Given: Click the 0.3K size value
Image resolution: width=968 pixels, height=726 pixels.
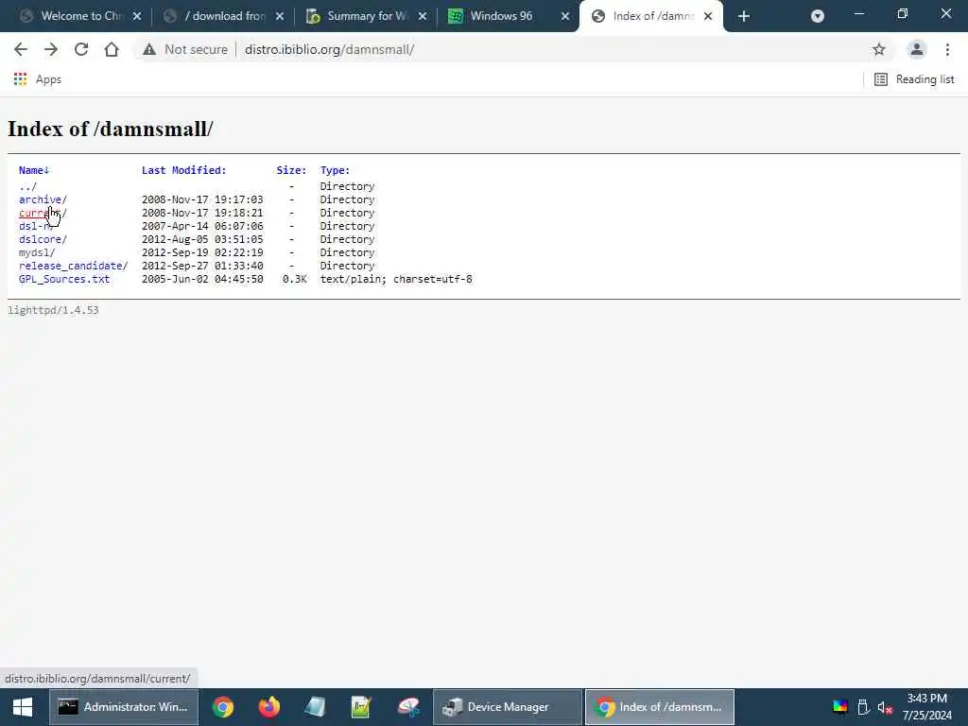Looking at the screenshot, I should click(x=295, y=279).
